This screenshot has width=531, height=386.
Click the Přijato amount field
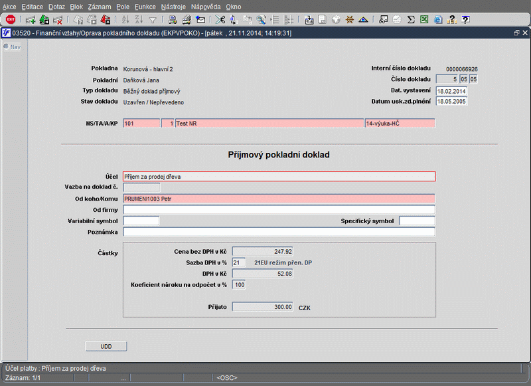[x=262, y=307]
